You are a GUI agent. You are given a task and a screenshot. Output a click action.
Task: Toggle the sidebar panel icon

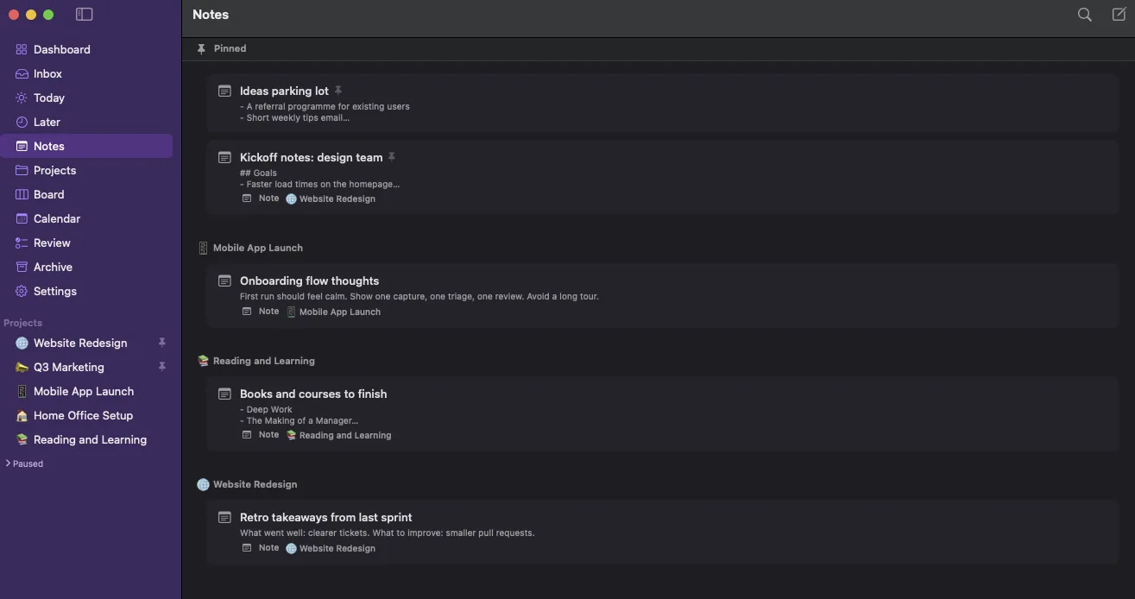click(84, 15)
